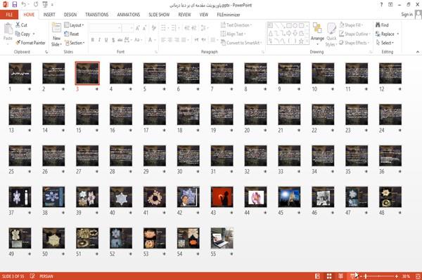Switch to the TRANSITIONS tab
The image size is (422, 280).
pos(97,15)
